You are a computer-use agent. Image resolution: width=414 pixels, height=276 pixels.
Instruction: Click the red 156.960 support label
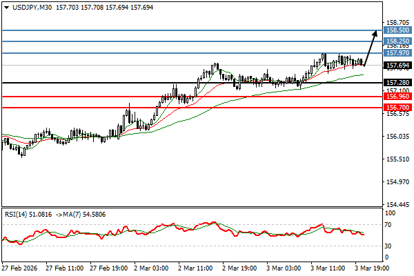pos(397,97)
